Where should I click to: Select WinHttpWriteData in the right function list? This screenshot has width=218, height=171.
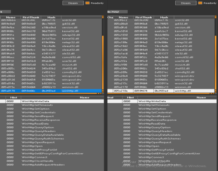coord(162,101)
